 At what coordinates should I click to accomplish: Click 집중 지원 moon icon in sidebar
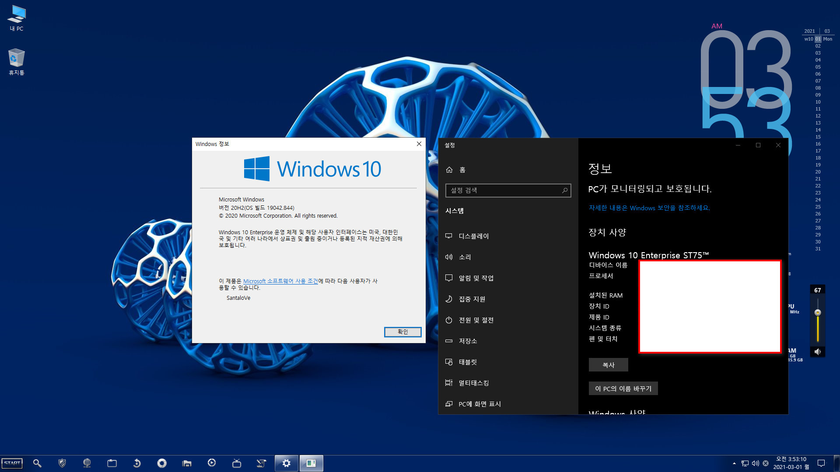[x=448, y=299]
